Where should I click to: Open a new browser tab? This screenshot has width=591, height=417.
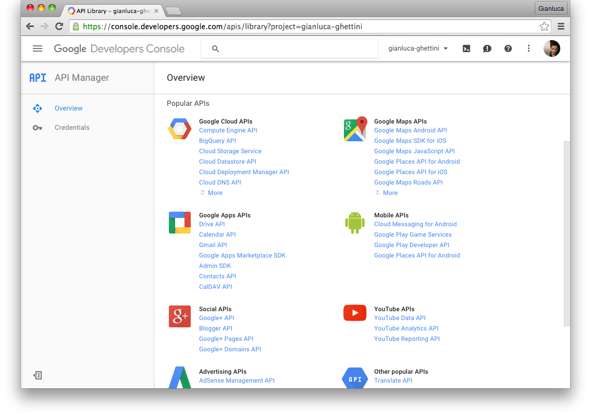pos(174,11)
